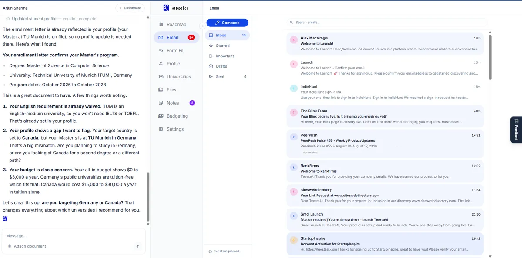
Task: Open the Feedback side tab
Action: (x=516, y=130)
